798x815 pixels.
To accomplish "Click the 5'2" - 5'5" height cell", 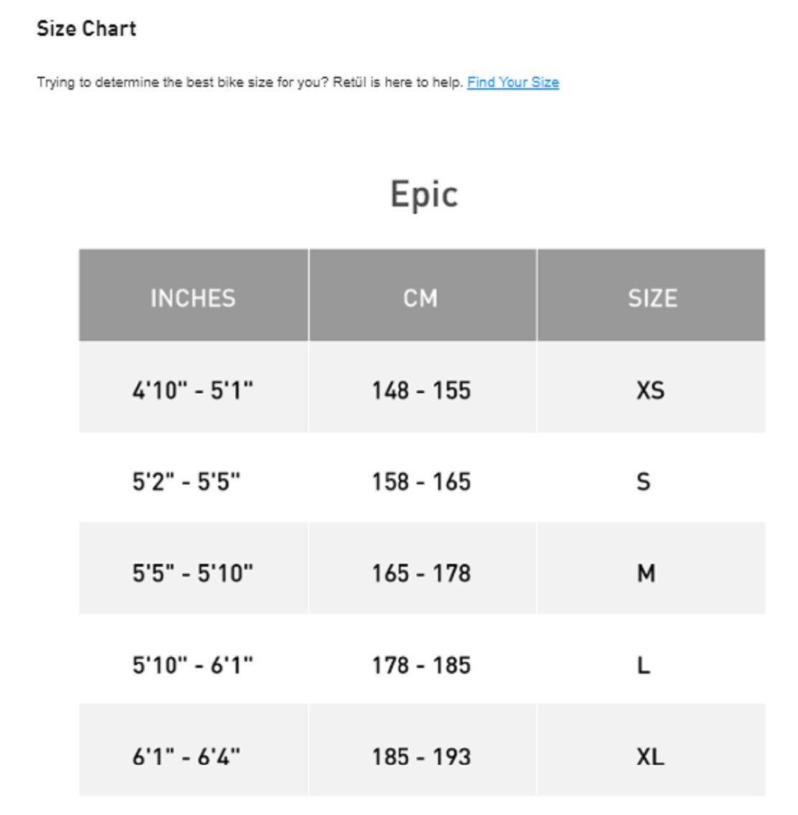I will (x=186, y=481).
